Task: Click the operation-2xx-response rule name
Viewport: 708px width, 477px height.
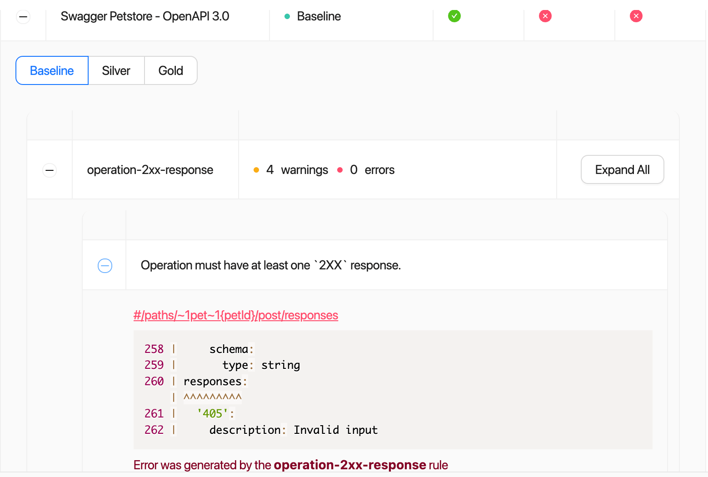Action: tap(150, 170)
